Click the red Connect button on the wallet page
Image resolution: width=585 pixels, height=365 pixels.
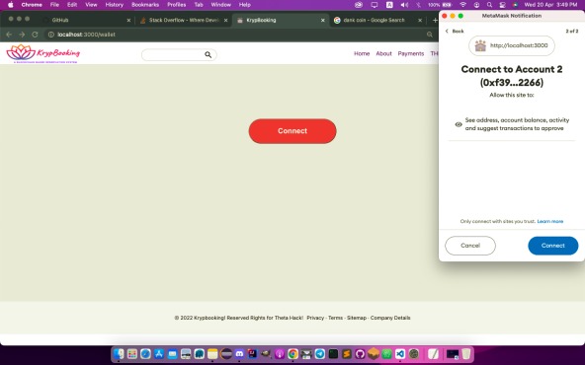[x=292, y=131]
